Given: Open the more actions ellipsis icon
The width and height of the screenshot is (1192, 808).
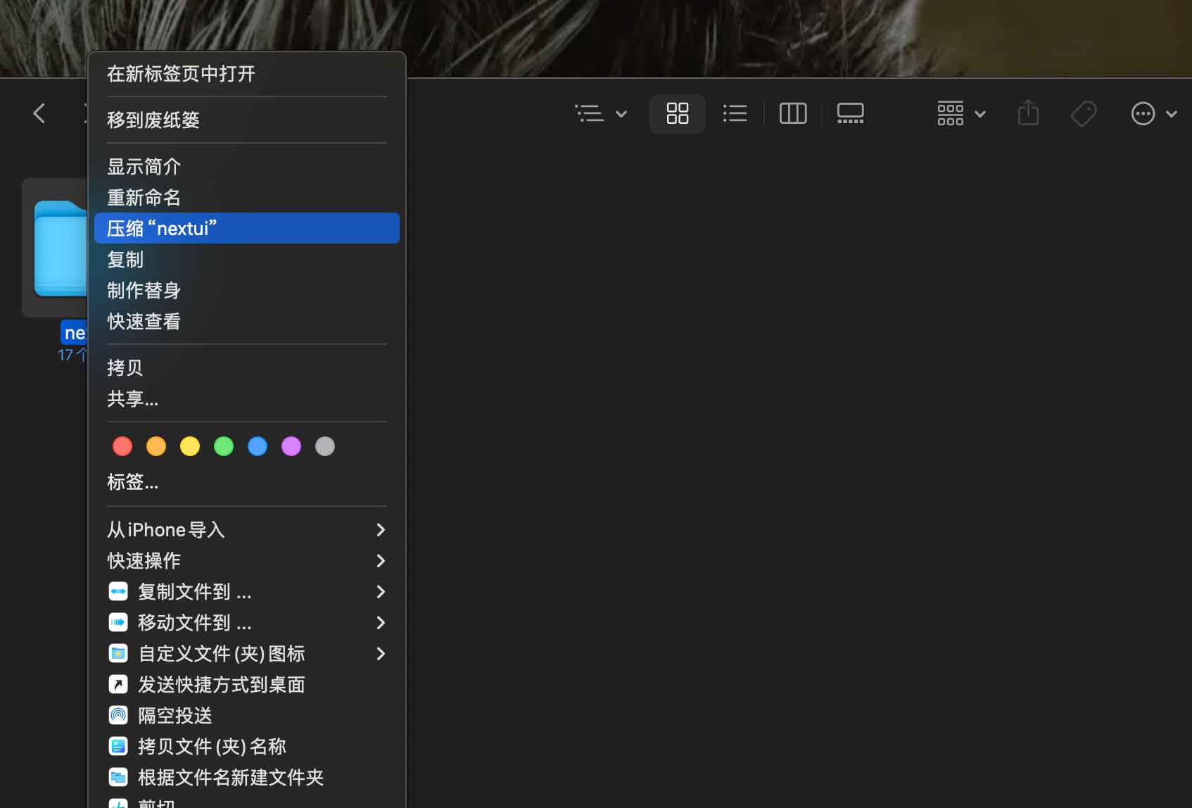Looking at the screenshot, I should tap(1143, 113).
